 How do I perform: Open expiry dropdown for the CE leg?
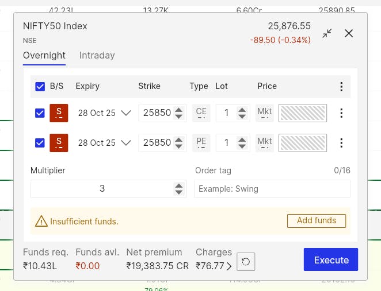click(x=126, y=113)
